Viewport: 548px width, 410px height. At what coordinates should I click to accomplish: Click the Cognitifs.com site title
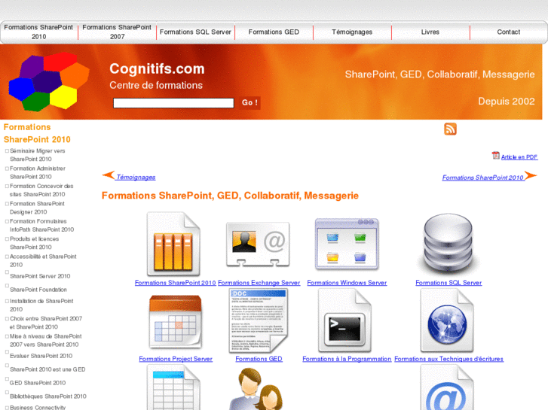pos(157,68)
